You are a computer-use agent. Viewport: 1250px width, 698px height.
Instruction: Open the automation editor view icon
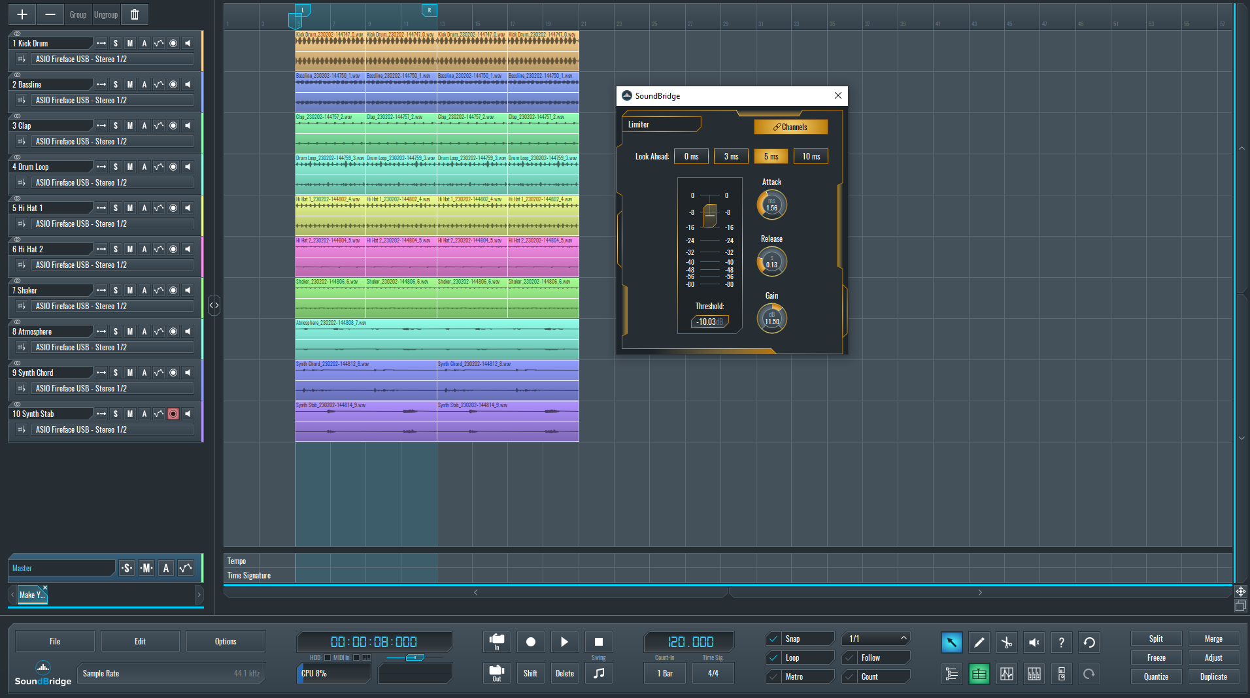(1006, 674)
